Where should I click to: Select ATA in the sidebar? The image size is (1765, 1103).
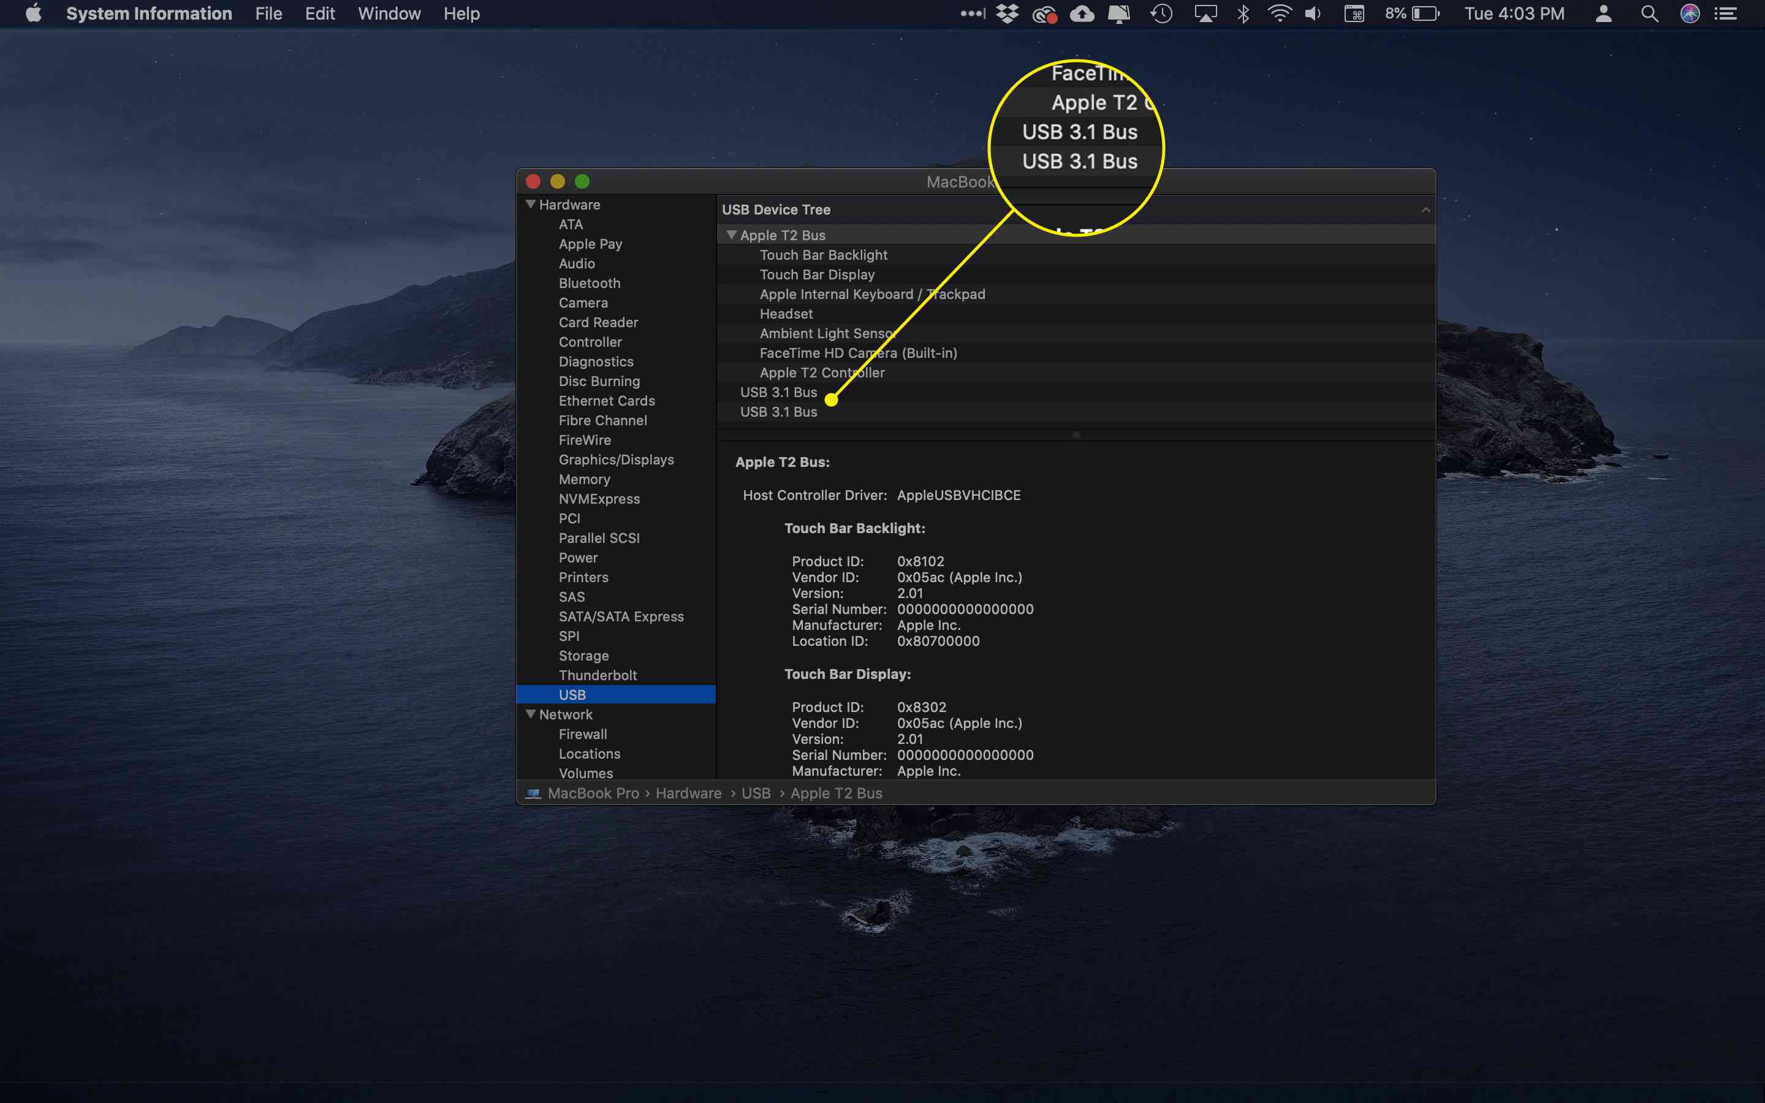[x=571, y=225]
